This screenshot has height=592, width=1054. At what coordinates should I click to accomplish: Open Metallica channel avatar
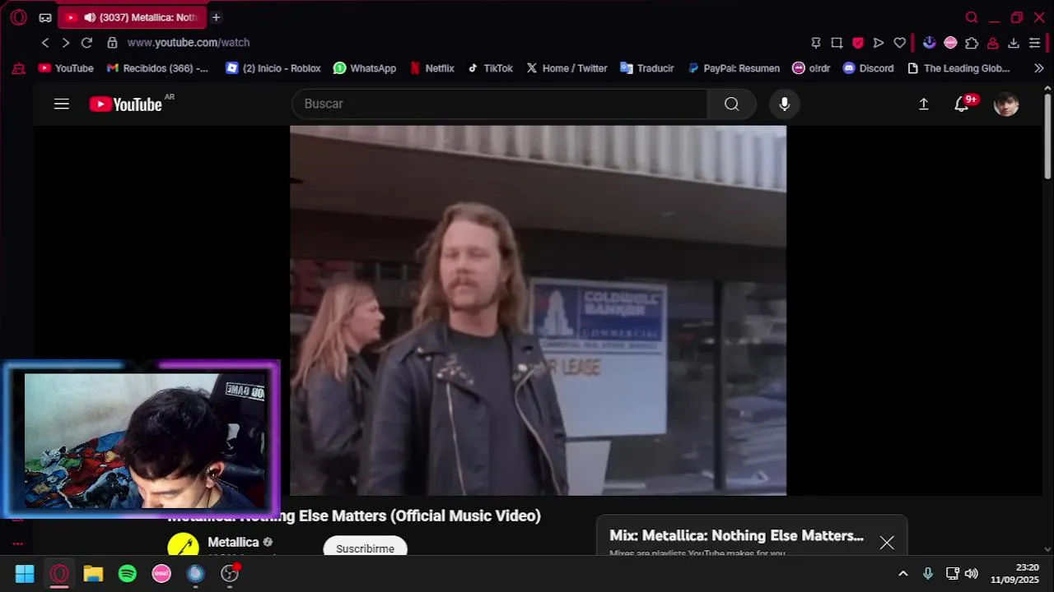pos(183,546)
